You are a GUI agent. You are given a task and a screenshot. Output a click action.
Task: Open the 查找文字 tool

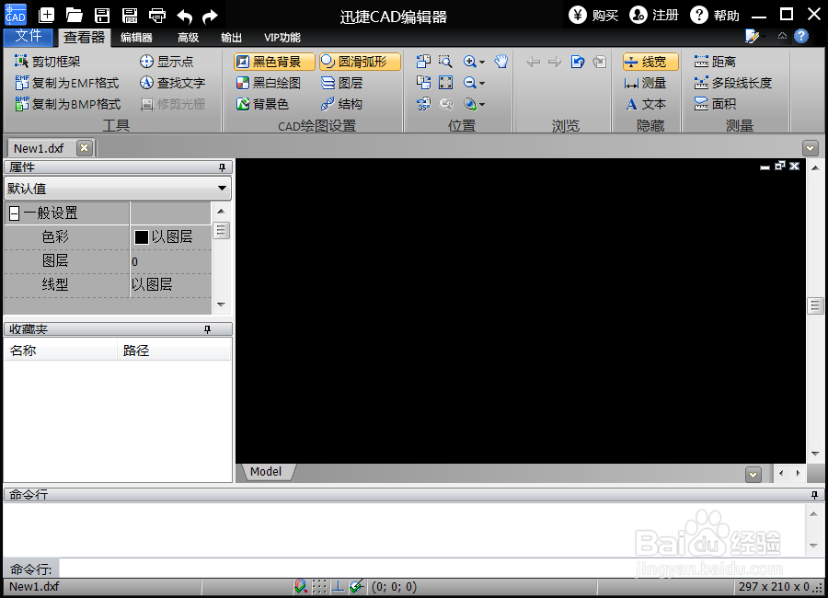click(x=172, y=83)
